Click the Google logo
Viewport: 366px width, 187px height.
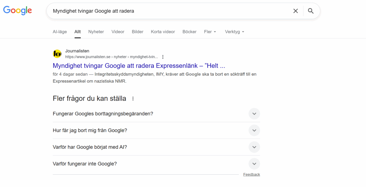[17, 11]
